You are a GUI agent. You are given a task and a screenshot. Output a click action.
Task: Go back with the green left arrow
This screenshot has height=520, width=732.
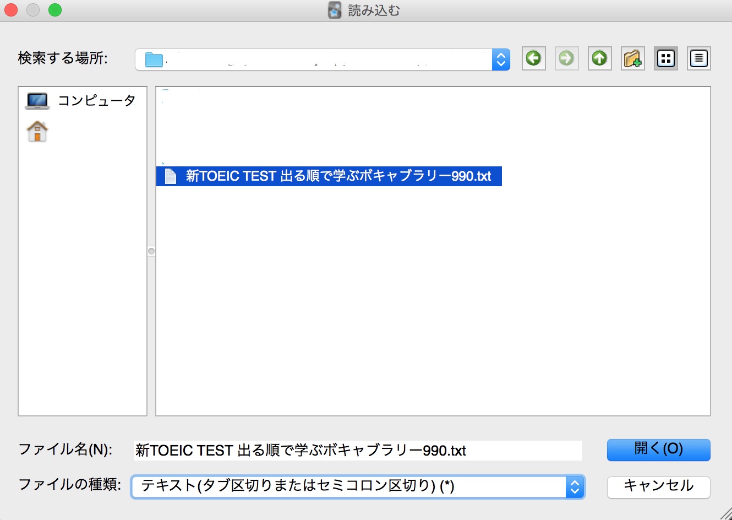pyautogui.click(x=533, y=58)
